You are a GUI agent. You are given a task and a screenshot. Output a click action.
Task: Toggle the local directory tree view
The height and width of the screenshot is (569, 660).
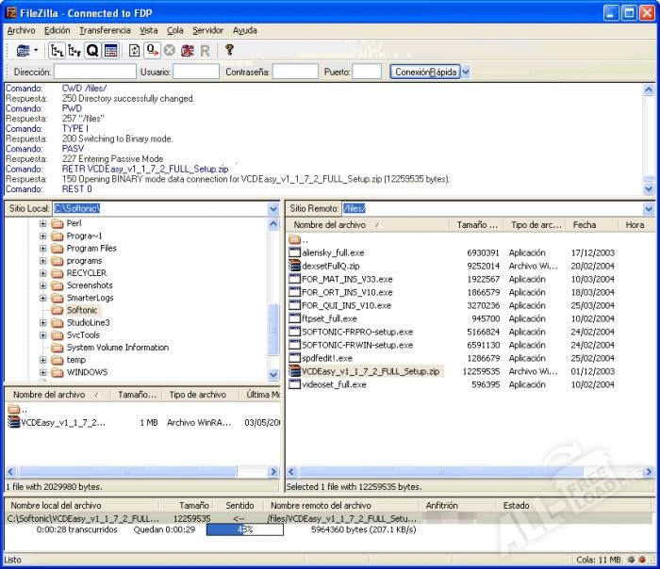coord(58,50)
